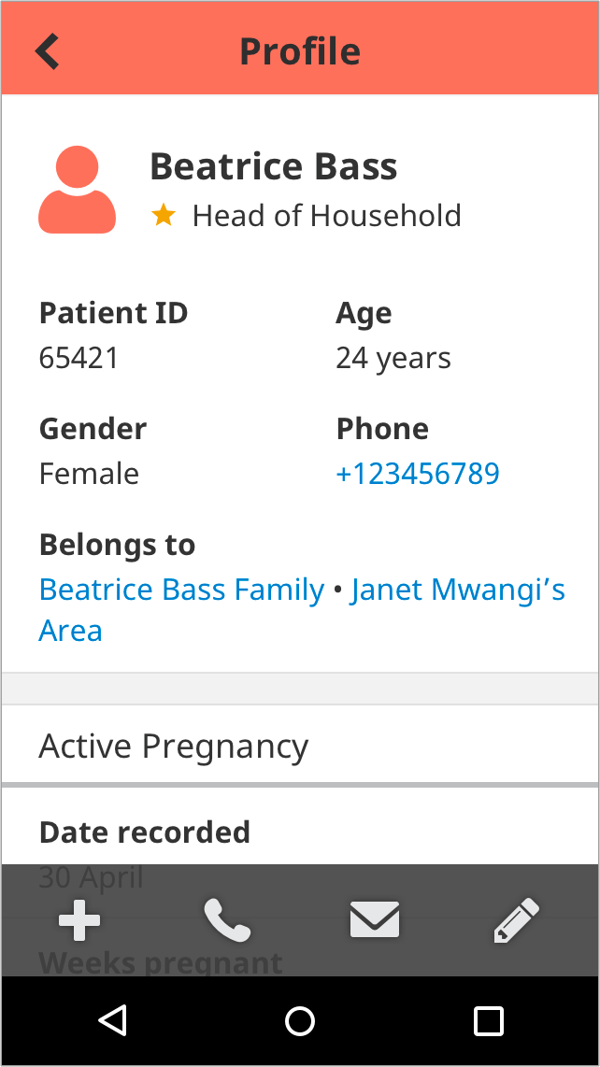Image resolution: width=600 pixels, height=1067 pixels.
Task: Tap the Beatrice Bass person avatar
Action: tap(77, 190)
